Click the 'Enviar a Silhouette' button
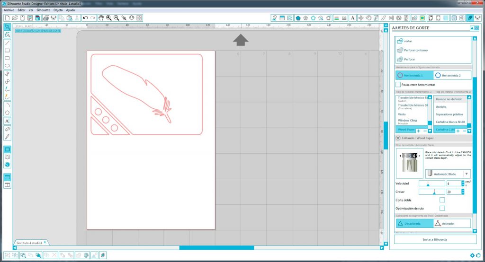 point(435,239)
